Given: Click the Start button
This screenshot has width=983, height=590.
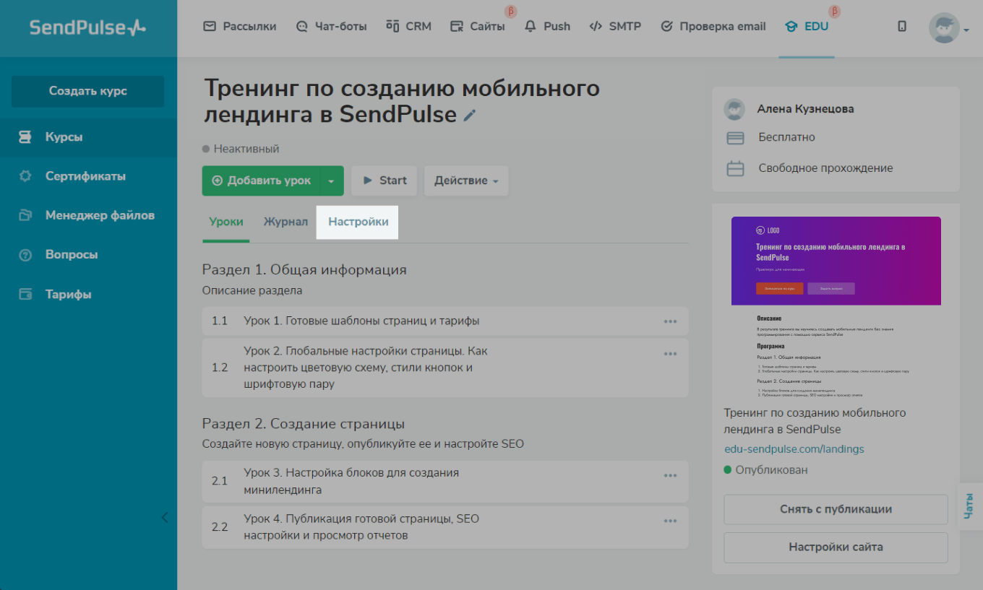Looking at the screenshot, I should coord(385,181).
